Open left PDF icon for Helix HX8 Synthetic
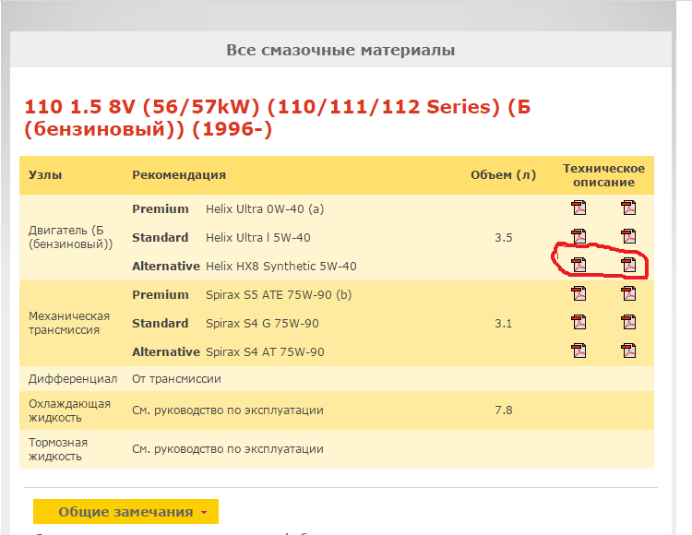The image size is (692, 535). (579, 266)
